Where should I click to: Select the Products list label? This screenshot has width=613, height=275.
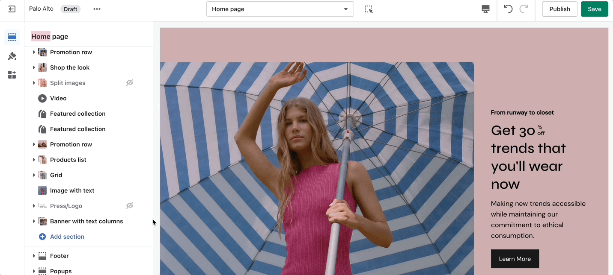pos(68,160)
